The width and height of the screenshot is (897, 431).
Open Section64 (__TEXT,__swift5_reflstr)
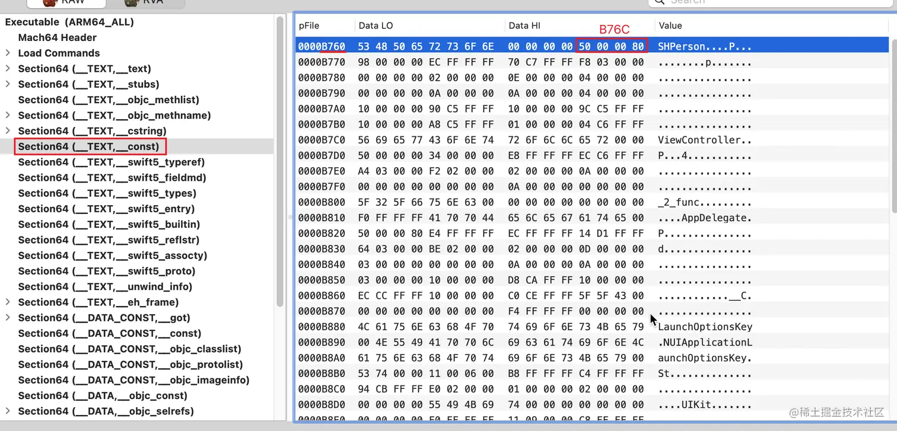pyautogui.click(x=109, y=240)
